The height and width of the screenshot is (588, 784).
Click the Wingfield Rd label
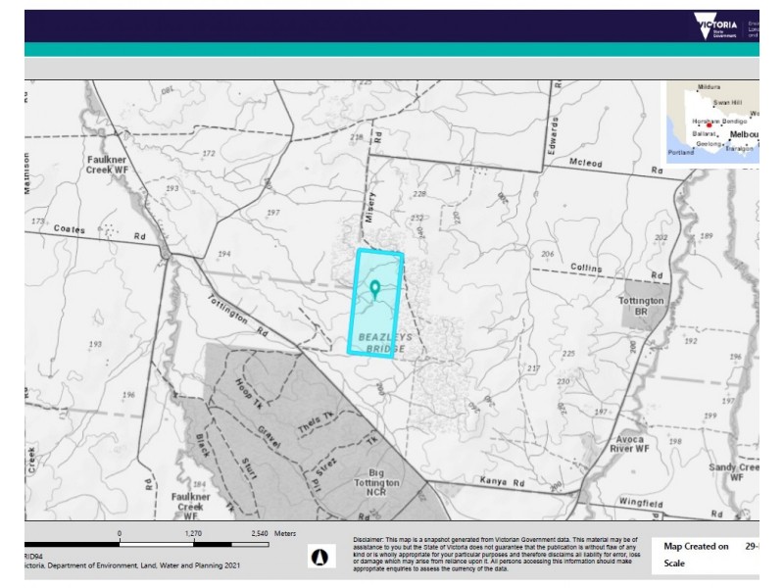(x=670, y=508)
